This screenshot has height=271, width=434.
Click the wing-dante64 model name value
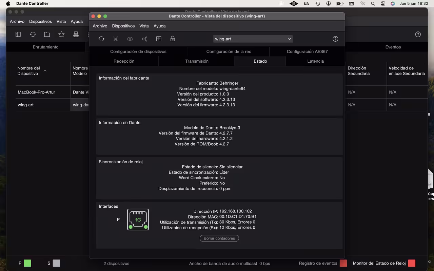[x=233, y=89]
